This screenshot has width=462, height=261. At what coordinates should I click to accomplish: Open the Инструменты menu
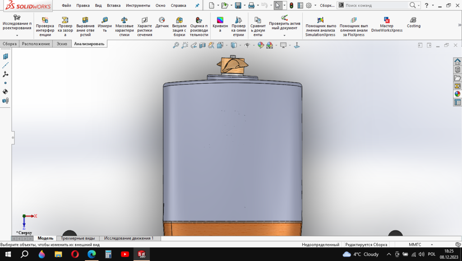tap(138, 5)
